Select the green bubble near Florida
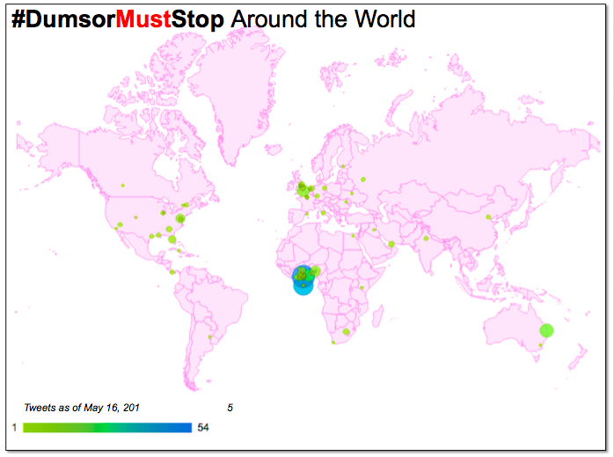The width and height of the screenshot is (614, 457). point(172,239)
